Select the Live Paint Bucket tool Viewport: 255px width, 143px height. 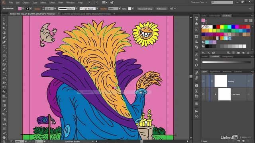(4, 92)
